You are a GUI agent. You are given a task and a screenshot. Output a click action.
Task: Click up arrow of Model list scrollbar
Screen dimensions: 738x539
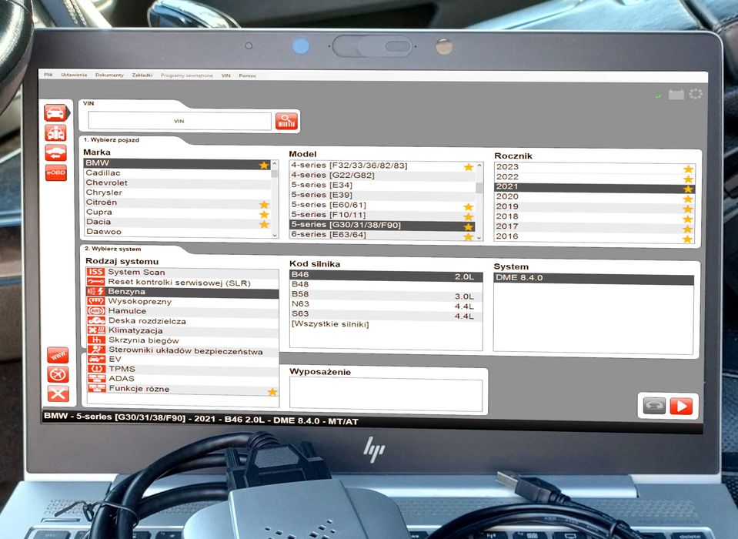[x=479, y=166]
